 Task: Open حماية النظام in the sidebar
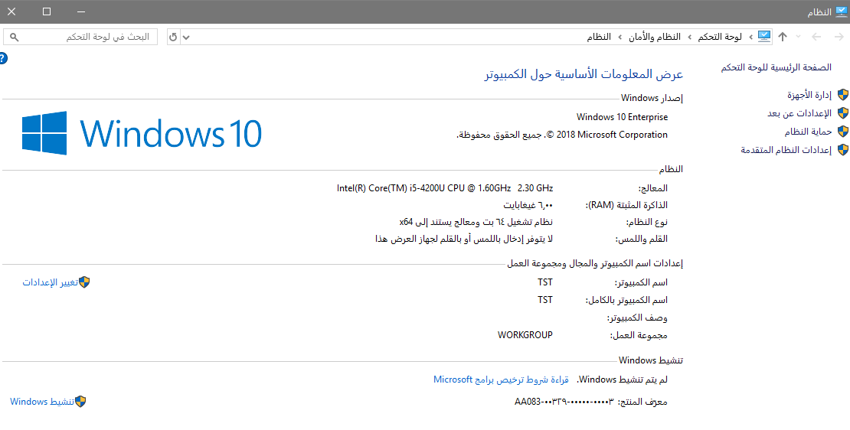coord(807,132)
